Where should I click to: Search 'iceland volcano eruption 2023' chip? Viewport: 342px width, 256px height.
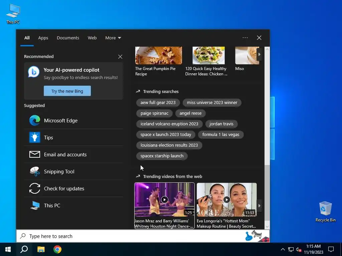(x=169, y=124)
